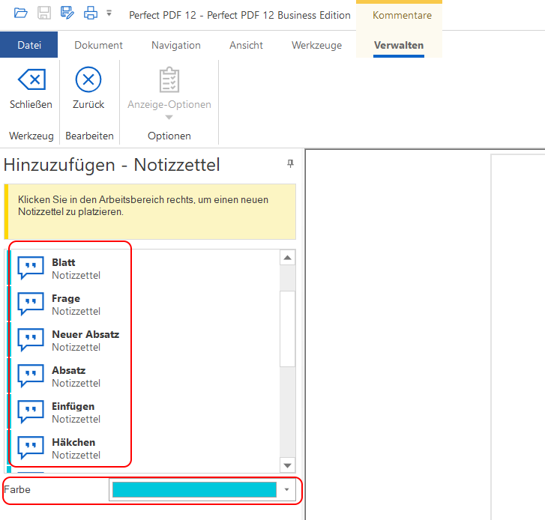Click the Zurück button icon
The height and width of the screenshot is (520, 545).
click(x=88, y=79)
